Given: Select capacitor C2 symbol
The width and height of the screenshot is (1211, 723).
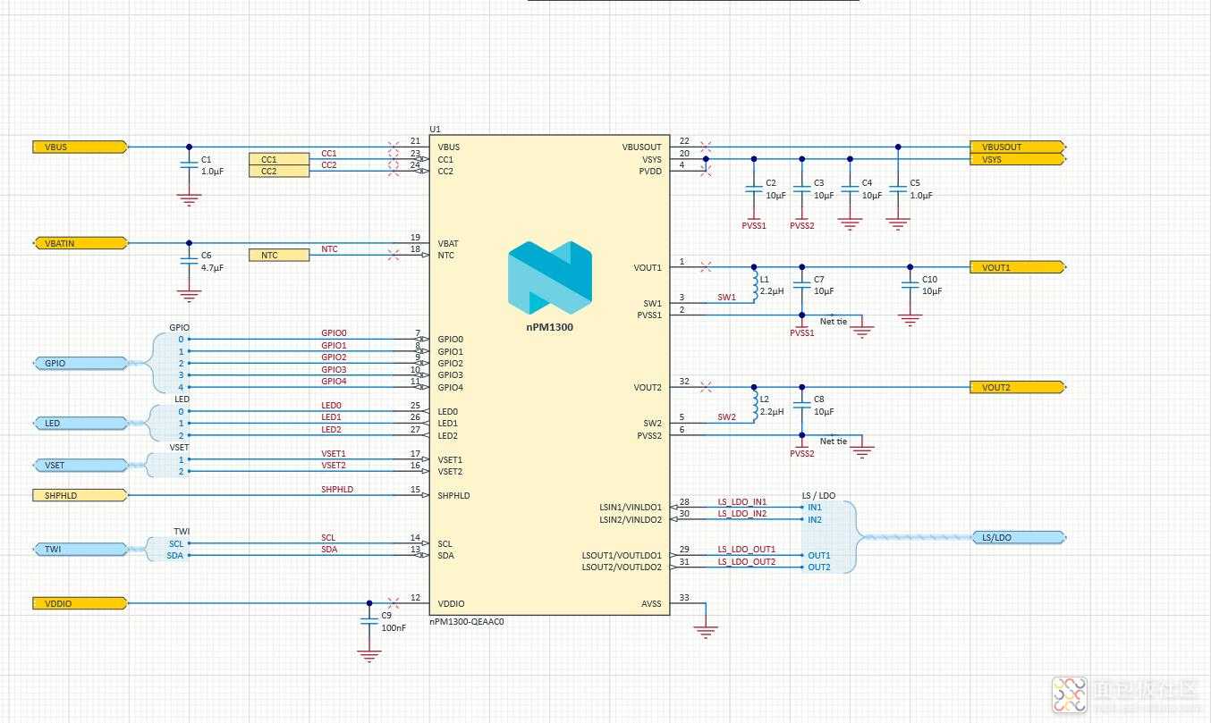Looking at the screenshot, I should pyautogui.click(x=753, y=189).
